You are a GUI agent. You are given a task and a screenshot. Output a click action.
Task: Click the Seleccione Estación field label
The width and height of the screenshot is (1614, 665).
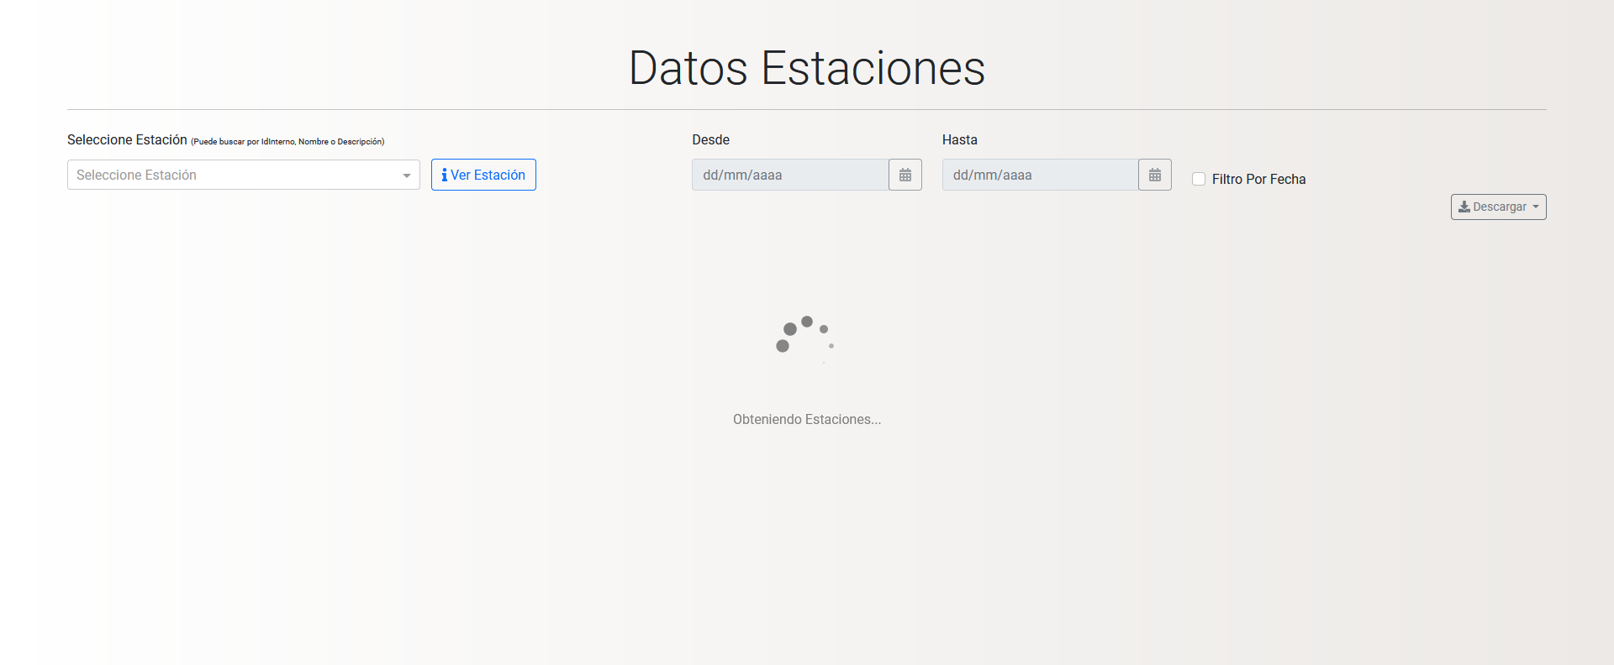127,139
